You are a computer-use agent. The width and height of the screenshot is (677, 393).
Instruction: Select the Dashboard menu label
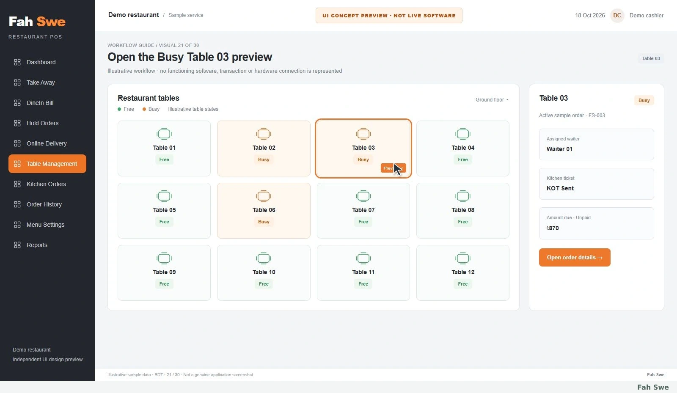click(x=41, y=62)
